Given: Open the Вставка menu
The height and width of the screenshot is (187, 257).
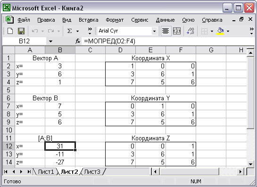Looking at the screenshot, I should pos(89,20).
